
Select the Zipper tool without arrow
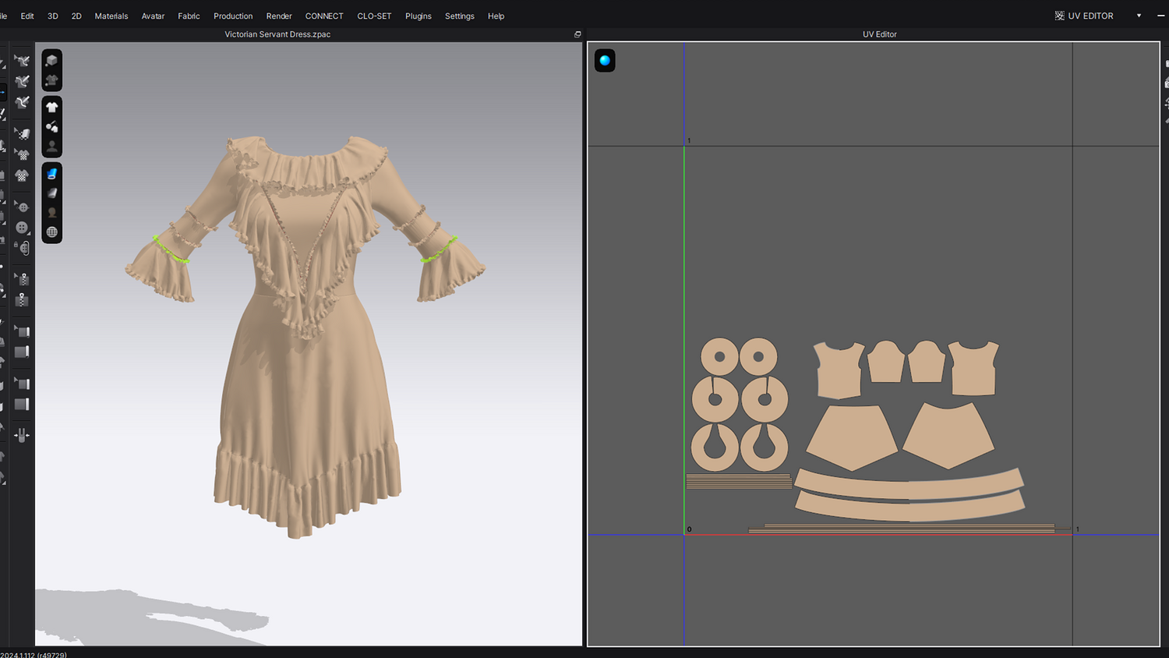tap(22, 300)
